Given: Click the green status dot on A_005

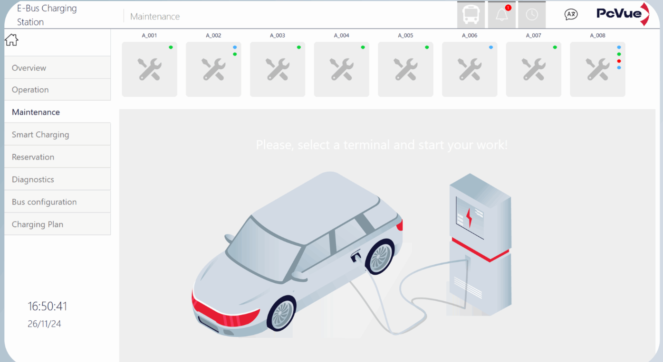Looking at the screenshot, I should [426, 47].
